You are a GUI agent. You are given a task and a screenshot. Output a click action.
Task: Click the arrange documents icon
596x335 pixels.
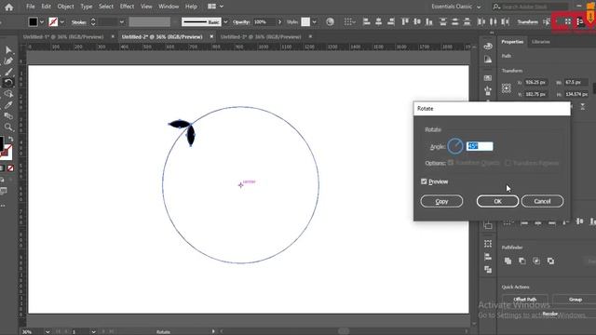pos(215,7)
